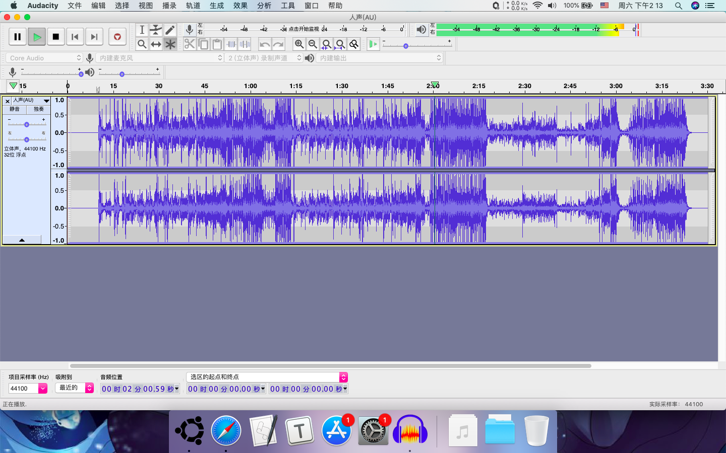Click the Zoom In magnifier button
The height and width of the screenshot is (453, 726).
click(299, 44)
